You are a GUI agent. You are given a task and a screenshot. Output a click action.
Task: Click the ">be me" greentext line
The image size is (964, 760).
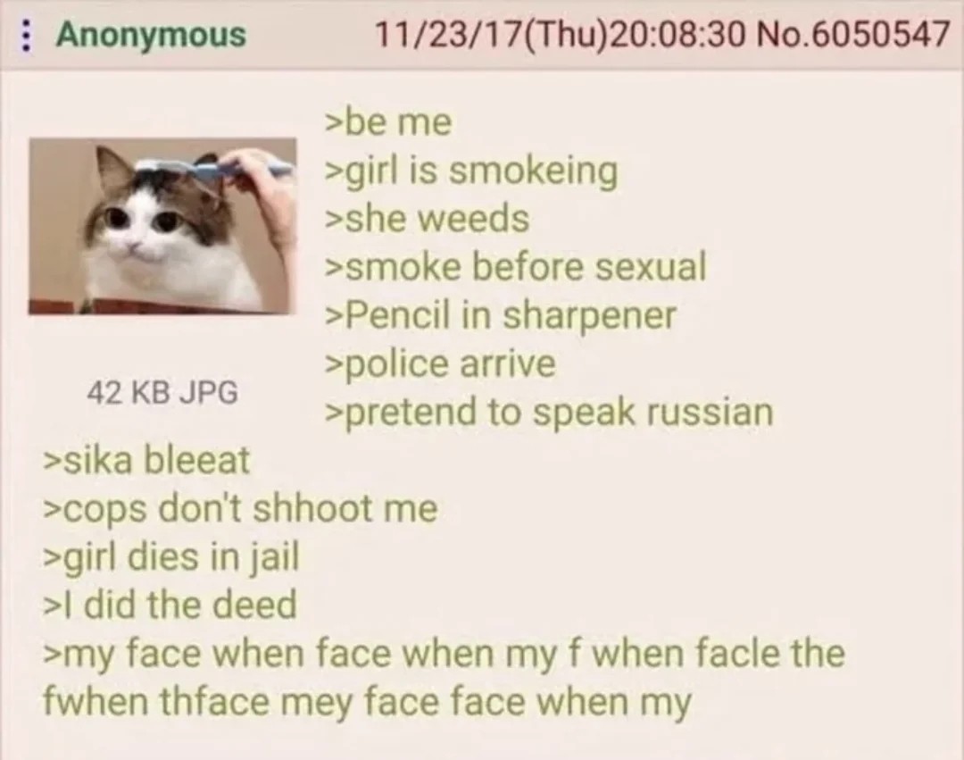coord(388,121)
